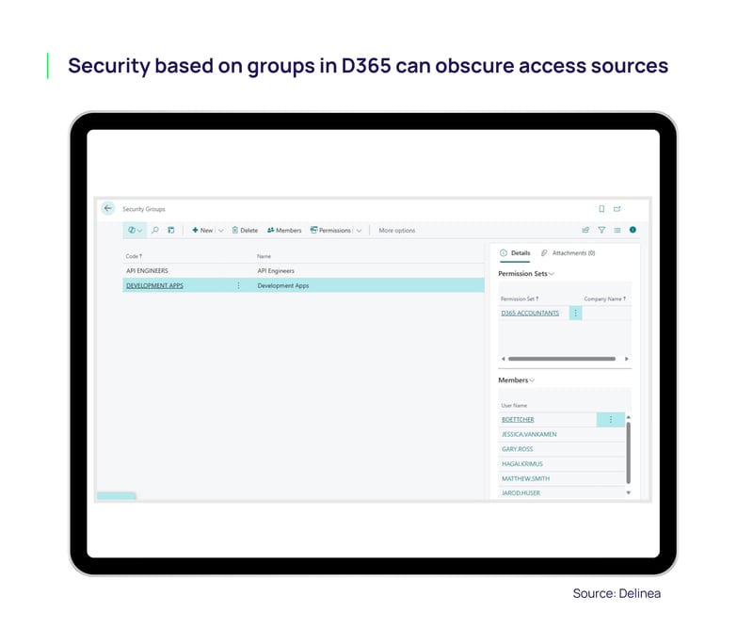753x629 pixels.
Task: Click the User Name column header
Action: pos(514,406)
